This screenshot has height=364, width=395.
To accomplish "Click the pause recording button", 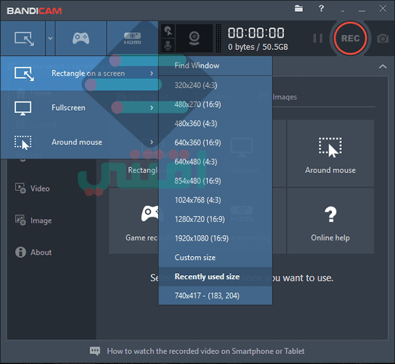I will [318, 38].
